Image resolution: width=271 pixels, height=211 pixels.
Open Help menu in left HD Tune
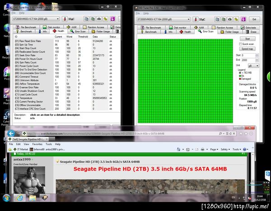22,13
